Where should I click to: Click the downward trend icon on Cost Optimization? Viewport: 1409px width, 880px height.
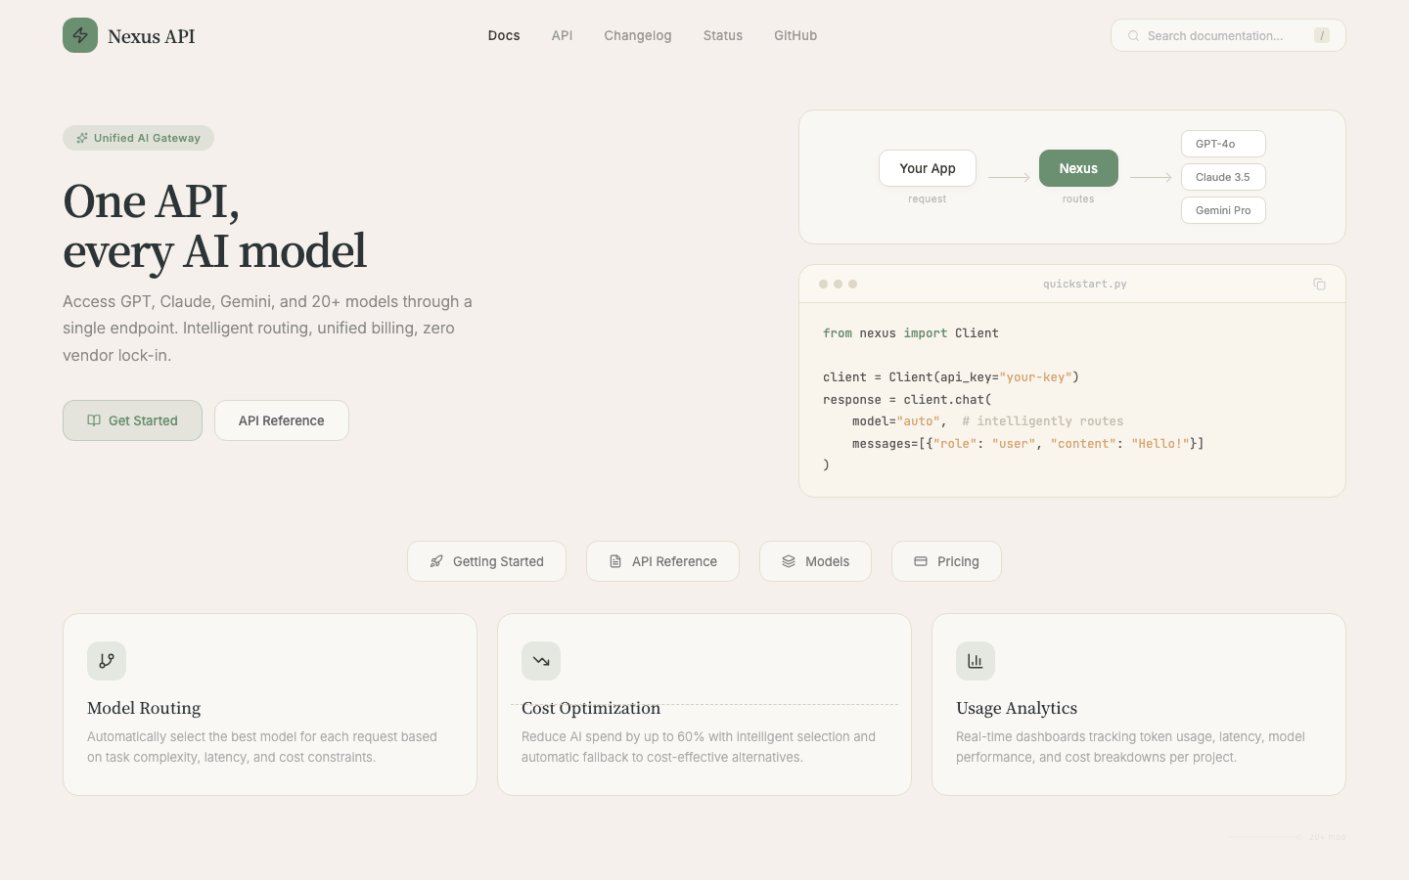[541, 661]
